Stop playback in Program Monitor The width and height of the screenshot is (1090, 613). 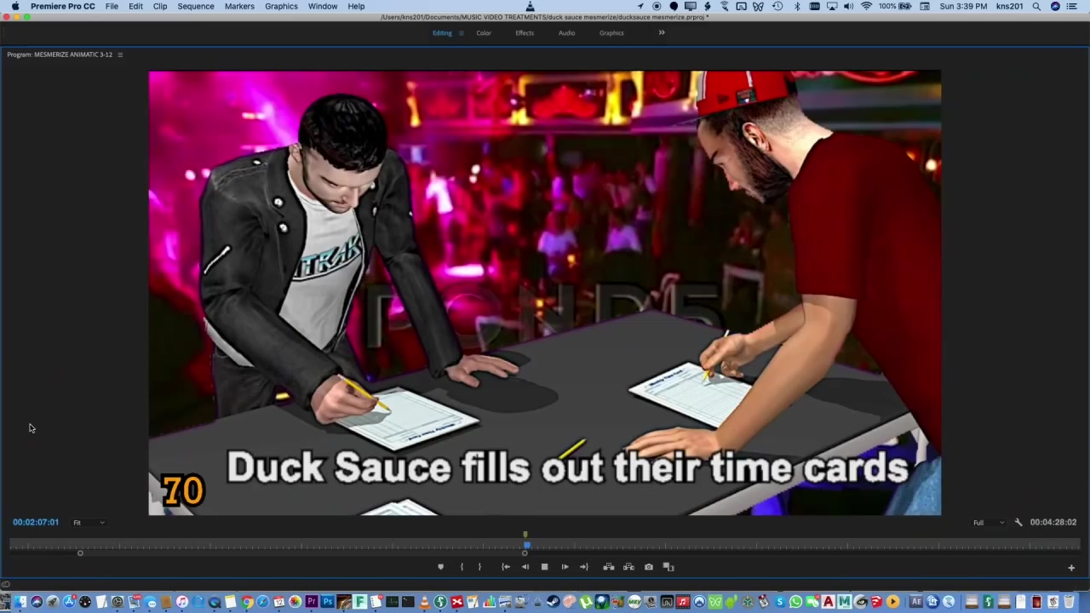tap(544, 567)
